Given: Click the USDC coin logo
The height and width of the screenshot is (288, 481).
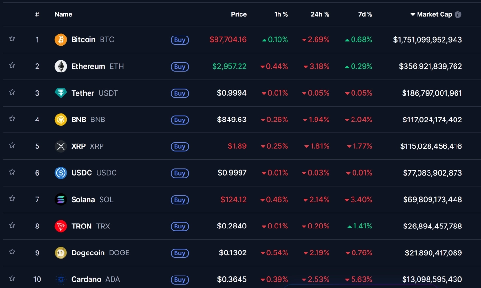Looking at the screenshot, I should tap(60, 173).
